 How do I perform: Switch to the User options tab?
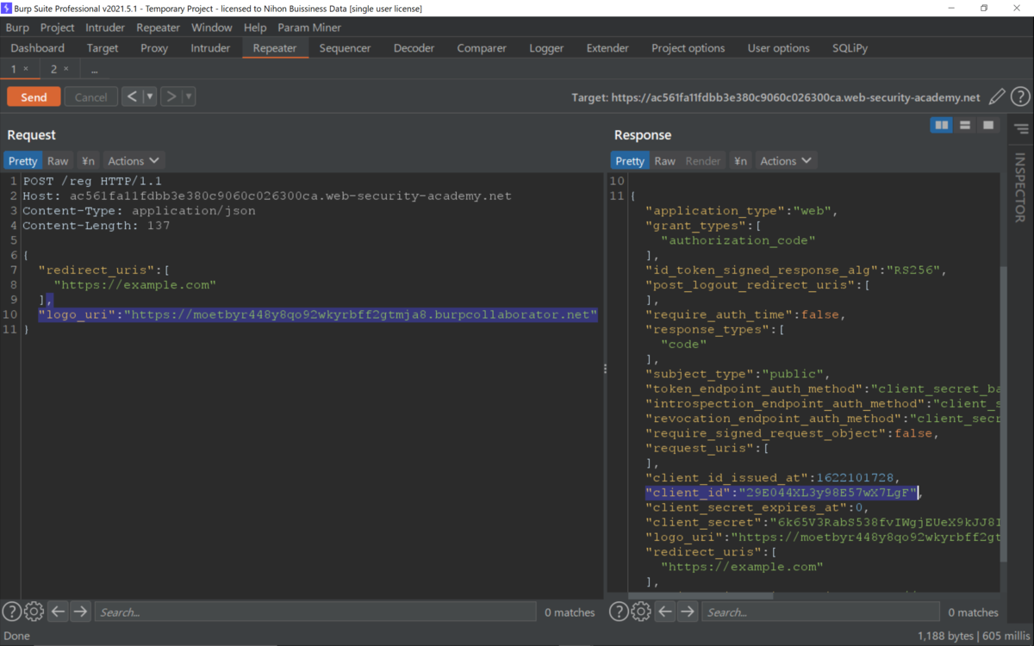point(778,48)
